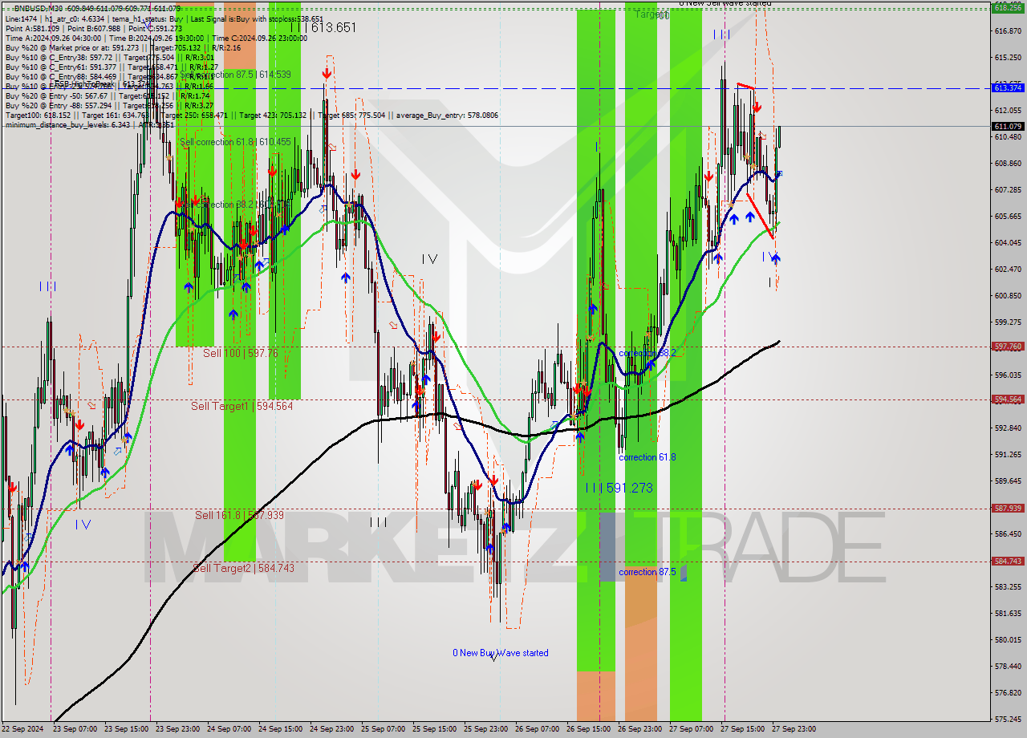Click the '27 Sep 15:00' time axis label
Image resolution: width=1027 pixels, height=738 pixels.
(x=741, y=729)
